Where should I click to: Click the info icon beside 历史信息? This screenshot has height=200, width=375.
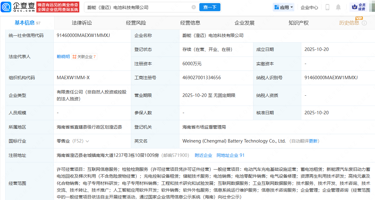pyautogui.click(x=364, y=23)
